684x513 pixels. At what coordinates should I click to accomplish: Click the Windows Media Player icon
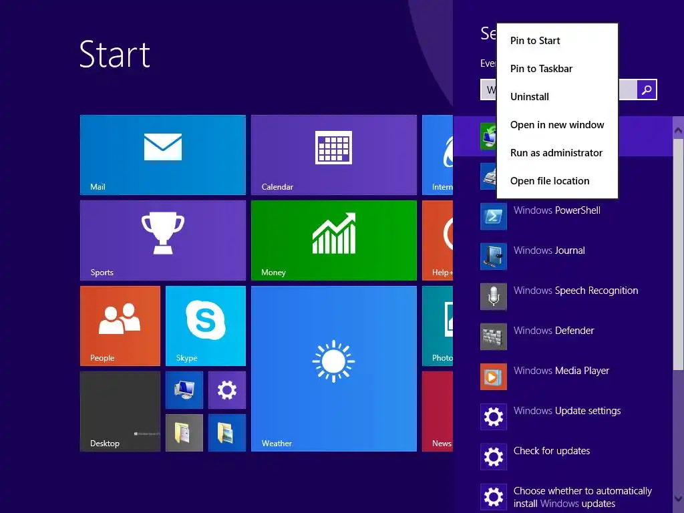click(x=494, y=377)
